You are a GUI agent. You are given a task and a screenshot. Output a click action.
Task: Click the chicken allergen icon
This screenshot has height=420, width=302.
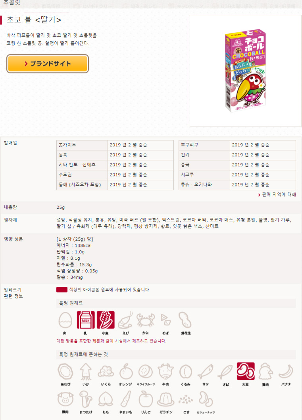265,371
